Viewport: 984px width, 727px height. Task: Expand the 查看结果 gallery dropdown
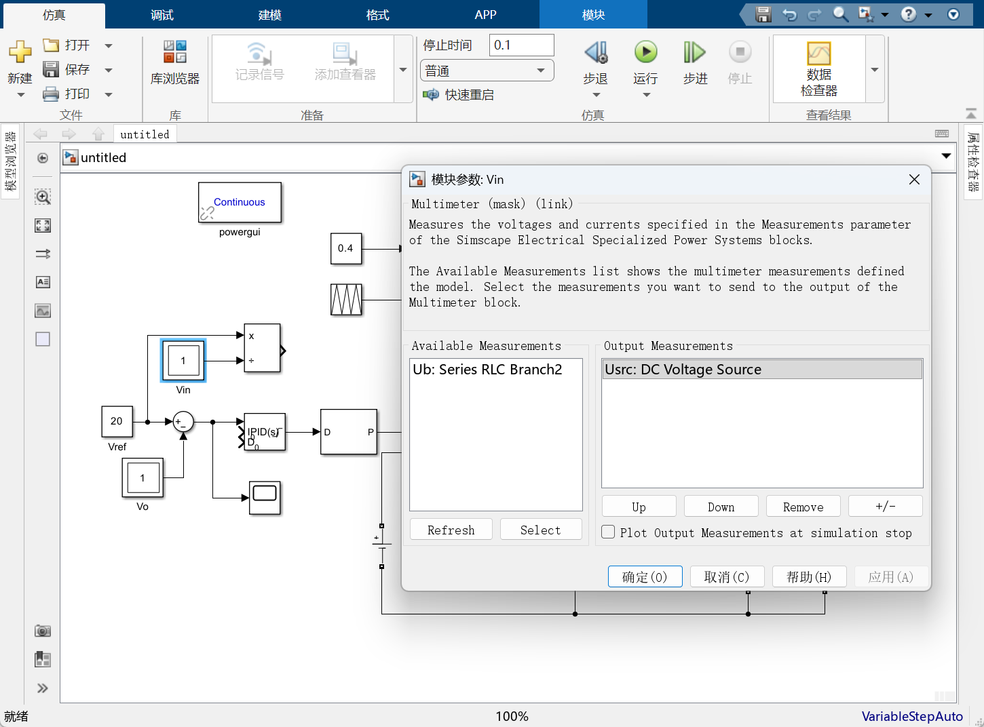(x=875, y=70)
